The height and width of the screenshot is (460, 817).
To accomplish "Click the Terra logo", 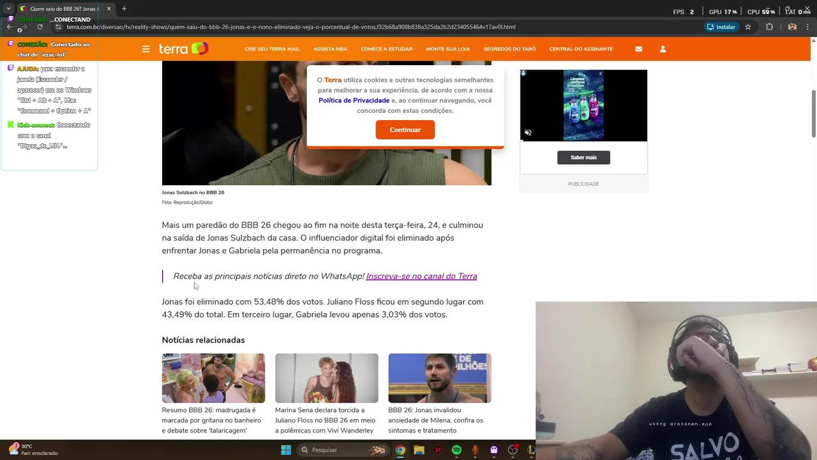I will click(x=184, y=49).
